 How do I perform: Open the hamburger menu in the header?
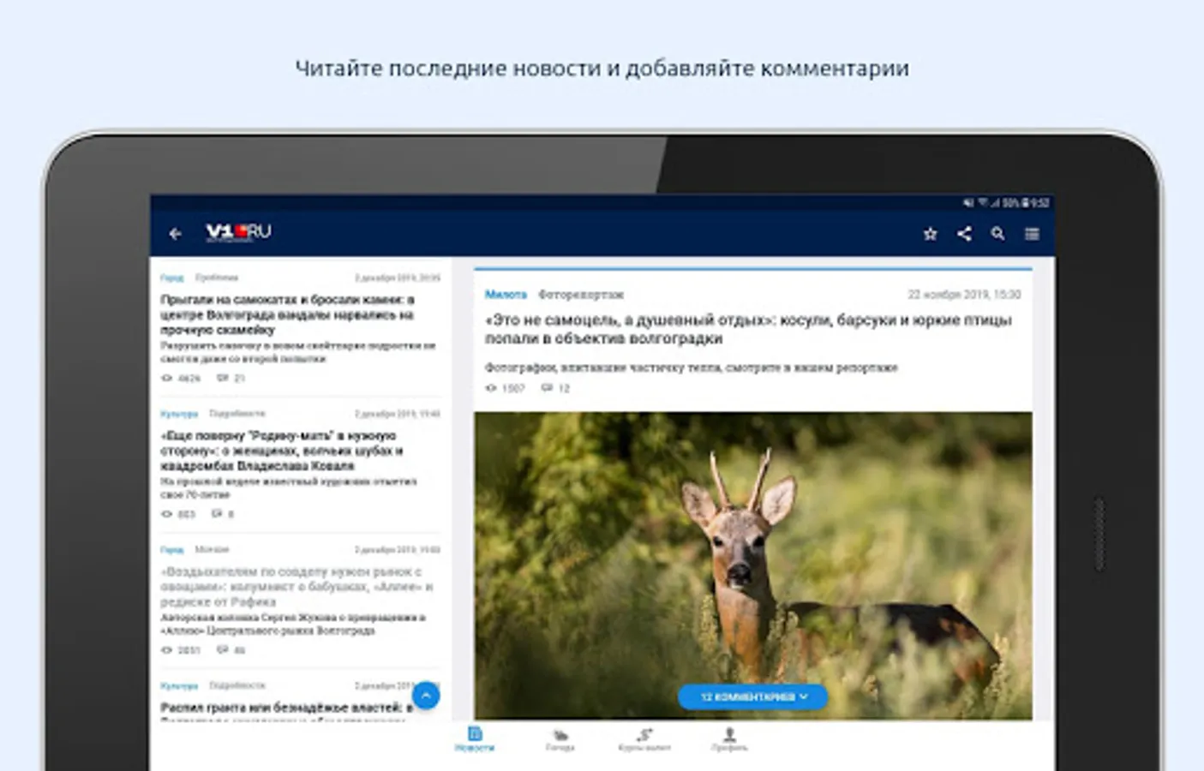(x=1032, y=233)
